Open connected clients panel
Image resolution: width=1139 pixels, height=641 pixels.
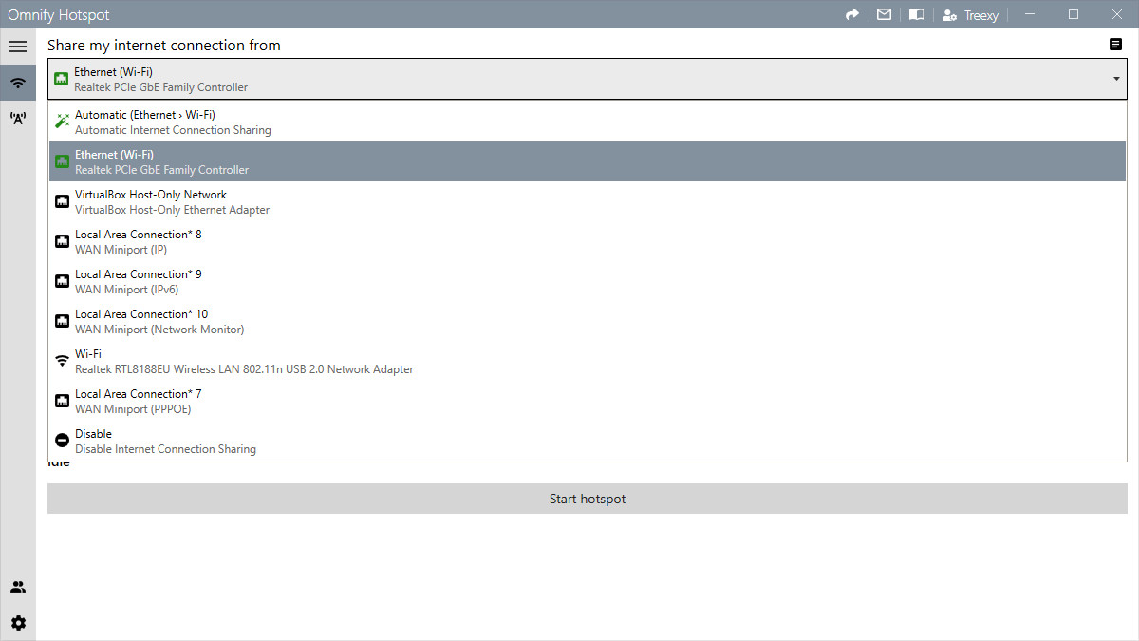18,586
